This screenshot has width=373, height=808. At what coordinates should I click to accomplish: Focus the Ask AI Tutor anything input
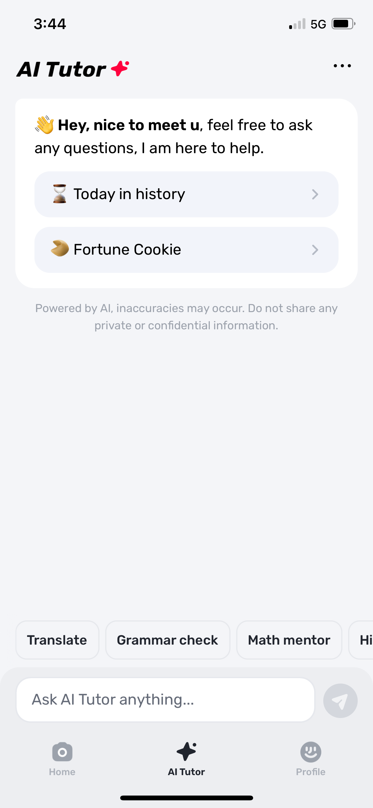(x=165, y=700)
